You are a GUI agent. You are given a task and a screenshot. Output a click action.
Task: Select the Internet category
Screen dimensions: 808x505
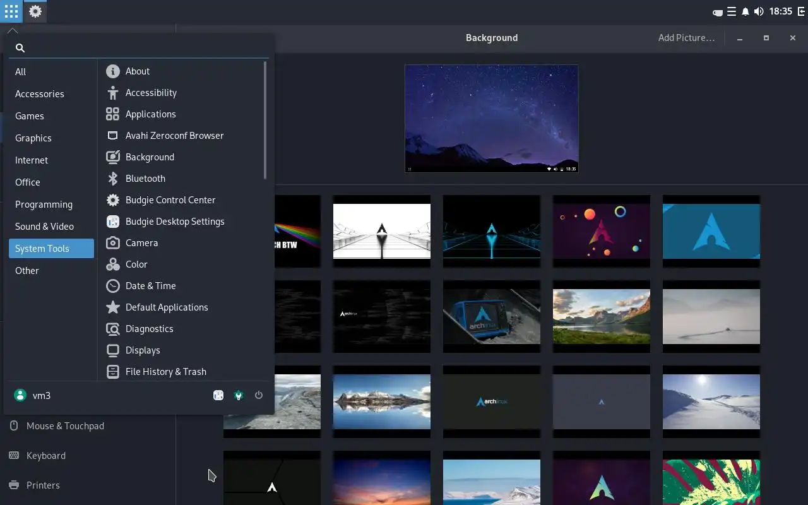click(51, 160)
